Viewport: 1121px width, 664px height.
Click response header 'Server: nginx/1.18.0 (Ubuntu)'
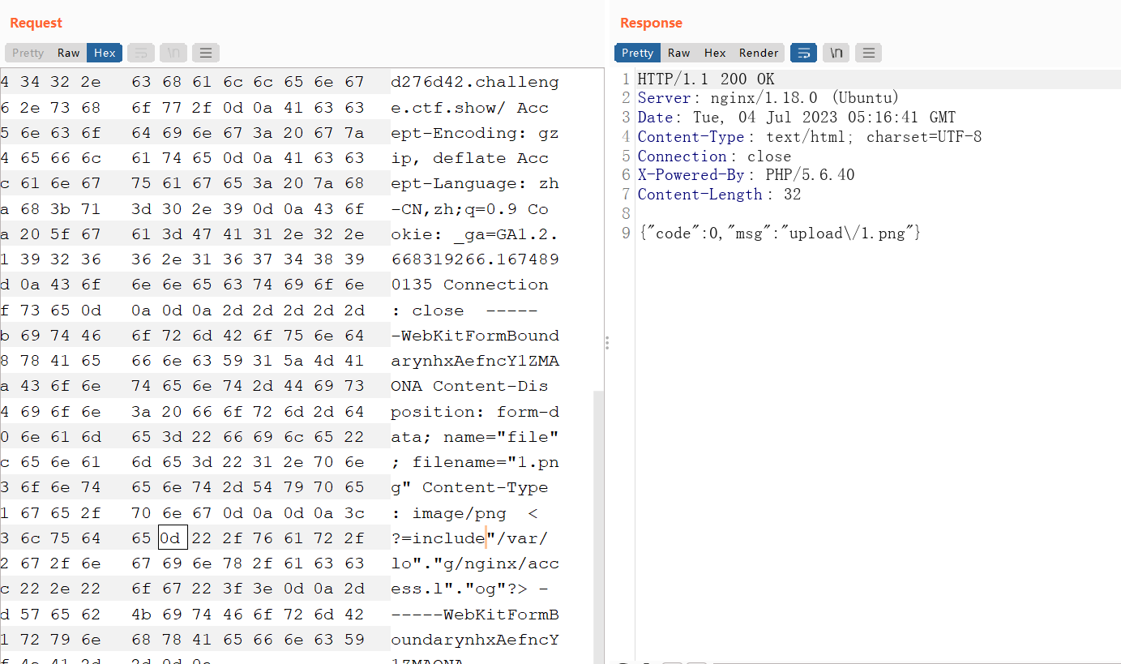pyautogui.click(x=768, y=98)
